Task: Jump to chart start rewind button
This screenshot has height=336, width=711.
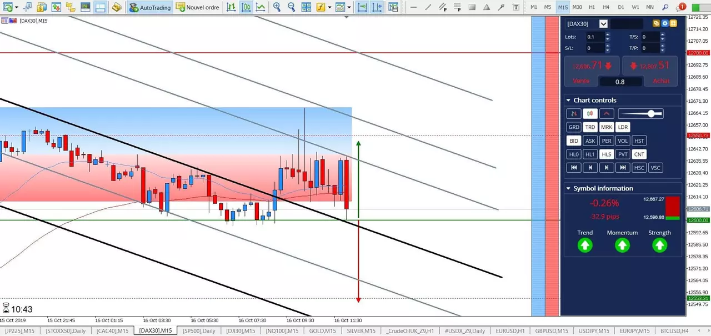Action: click(x=574, y=168)
